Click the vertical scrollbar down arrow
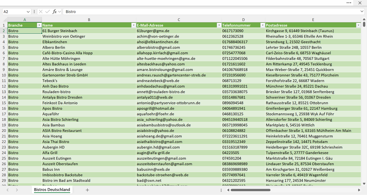 (364, 184)
